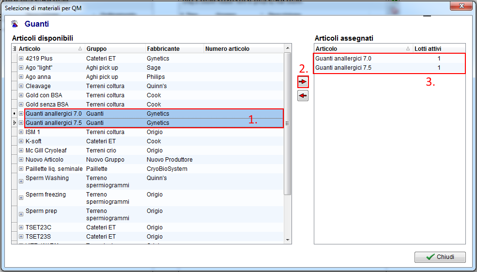Expand the TSET23C row
477x272 pixels.
click(x=21, y=227)
